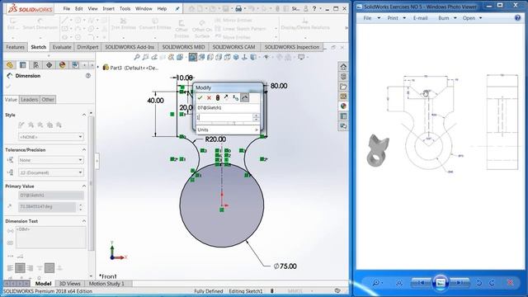Screen dimensions: 528x297
Task: Open the Evaluate ribbon tab
Action: pyautogui.click(x=62, y=47)
